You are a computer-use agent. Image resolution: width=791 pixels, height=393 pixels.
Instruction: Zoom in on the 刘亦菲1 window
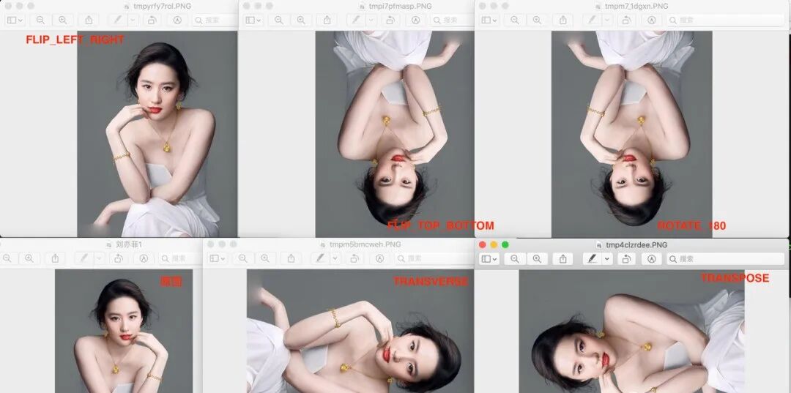tap(29, 258)
